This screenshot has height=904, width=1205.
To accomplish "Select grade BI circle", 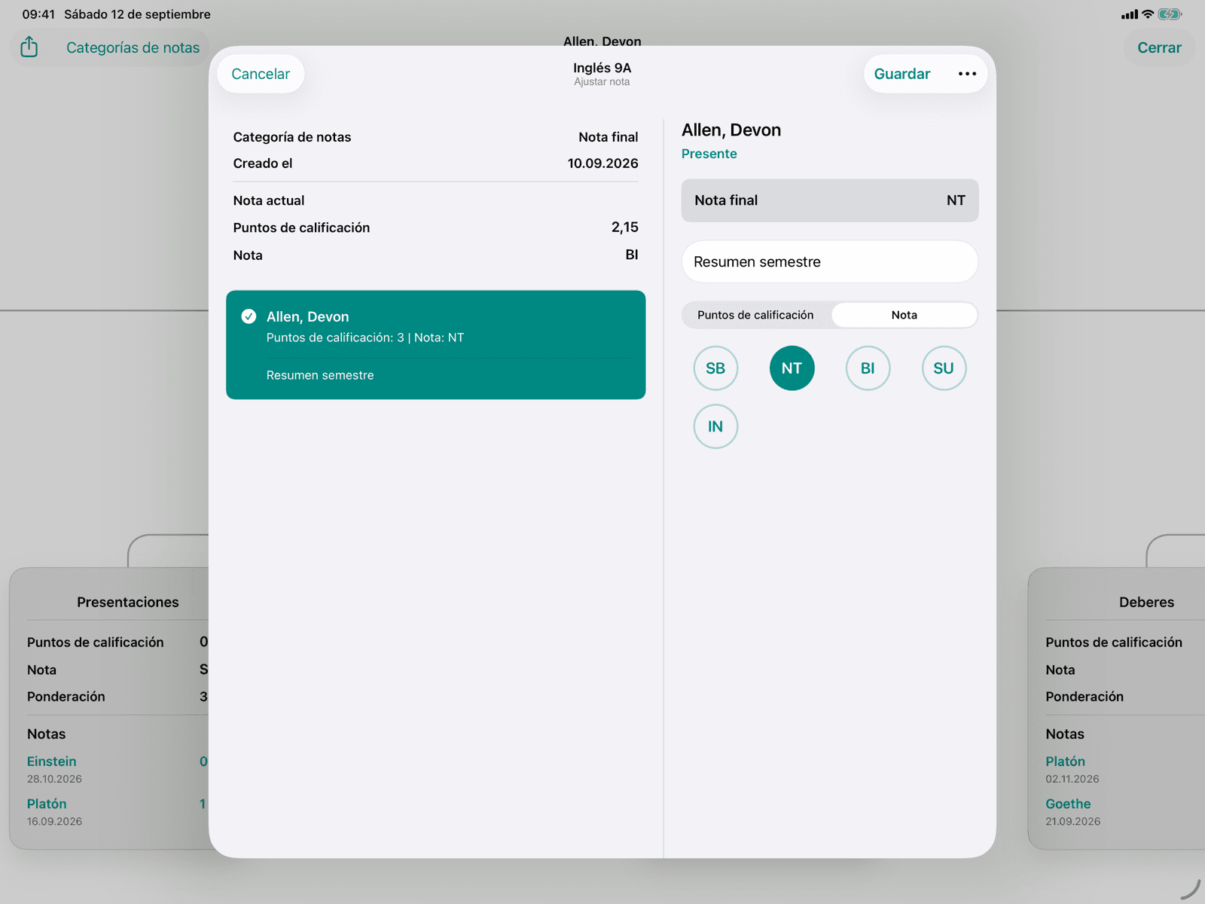I will click(x=868, y=368).
